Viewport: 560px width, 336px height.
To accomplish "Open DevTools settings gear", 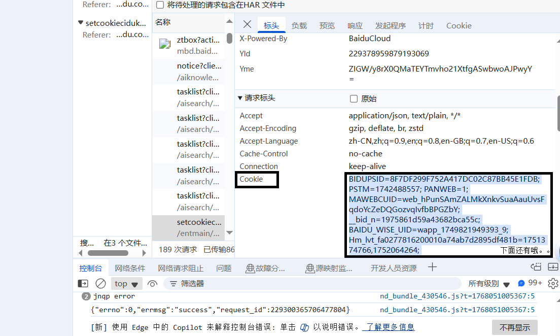I will click(553, 283).
